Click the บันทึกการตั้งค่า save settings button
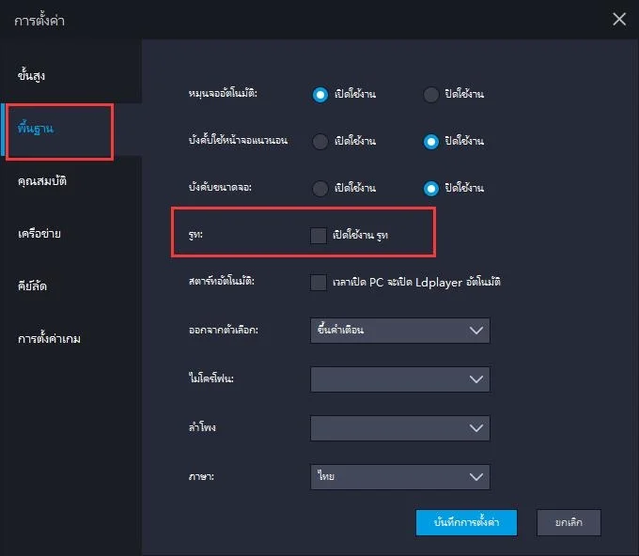The width and height of the screenshot is (639, 556). 466,522
